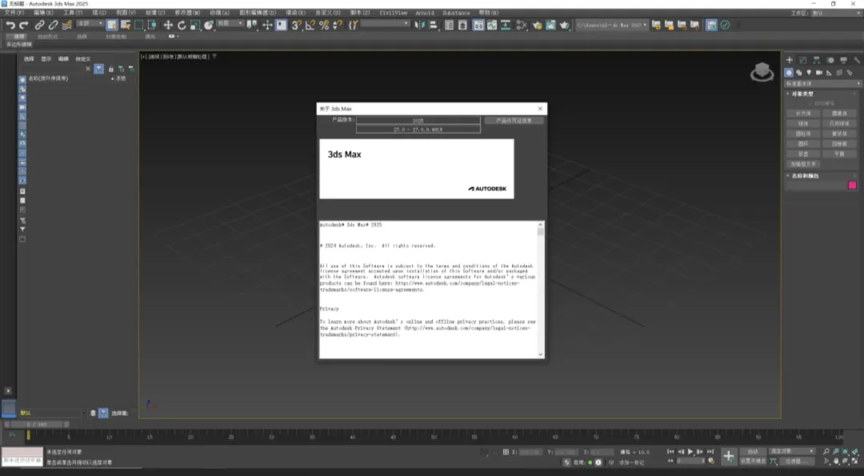Screen dimensions: 864x476
Task: Open the Selection Filter dropdown
Action: click(90, 24)
